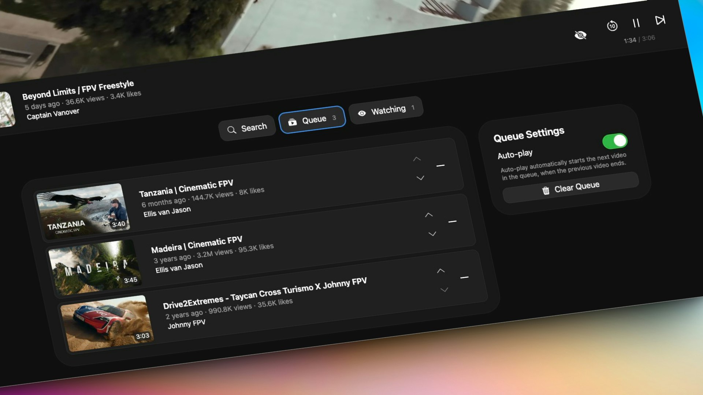Open the Search tab
Image resolution: width=703 pixels, height=395 pixels.
[x=247, y=128]
